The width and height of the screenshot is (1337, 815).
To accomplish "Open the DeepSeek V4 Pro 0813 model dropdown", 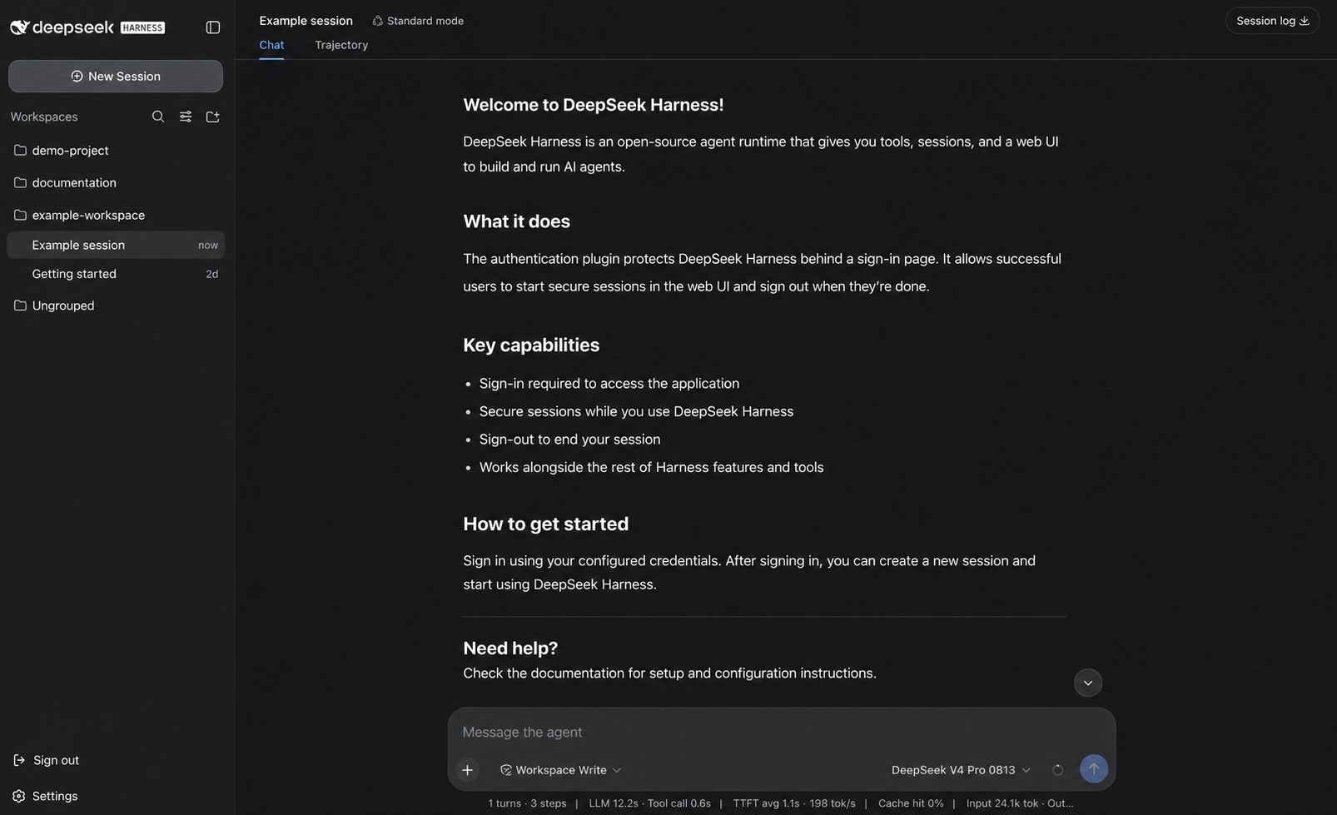I will tap(961, 770).
